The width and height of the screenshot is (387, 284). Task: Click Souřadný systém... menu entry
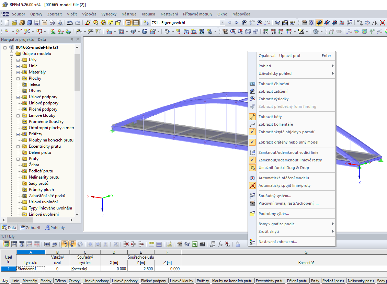click(291, 196)
